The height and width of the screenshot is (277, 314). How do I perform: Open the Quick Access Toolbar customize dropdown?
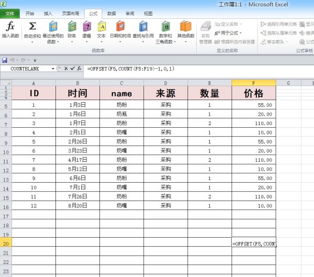(x=35, y=61)
